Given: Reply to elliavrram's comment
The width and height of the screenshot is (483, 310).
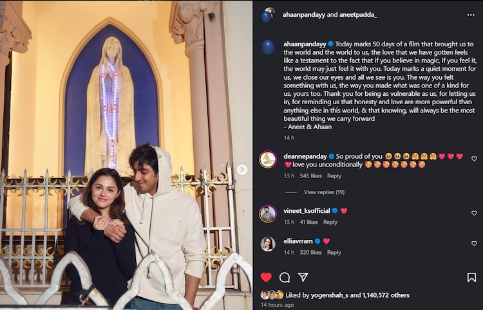Looking at the screenshot, I should click(334, 253).
